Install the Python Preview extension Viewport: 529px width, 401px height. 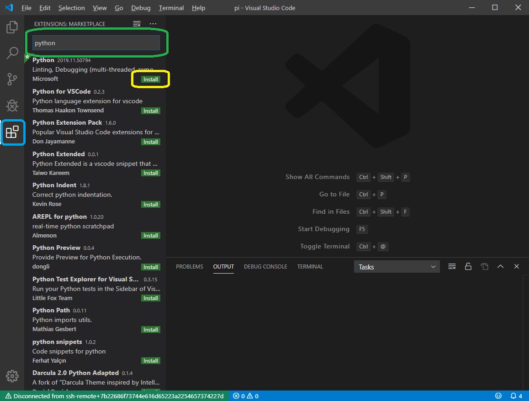point(150,267)
